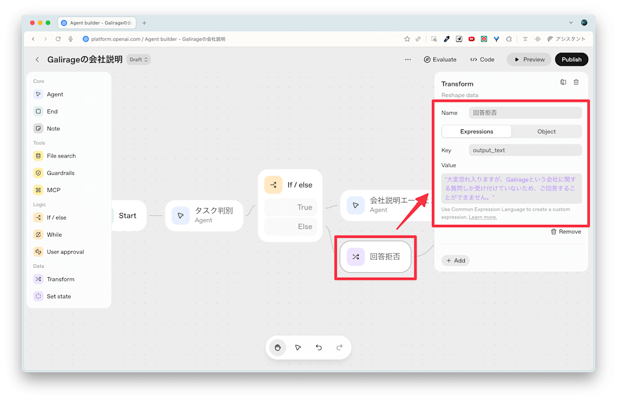Undo the last canvas action

[x=319, y=348]
